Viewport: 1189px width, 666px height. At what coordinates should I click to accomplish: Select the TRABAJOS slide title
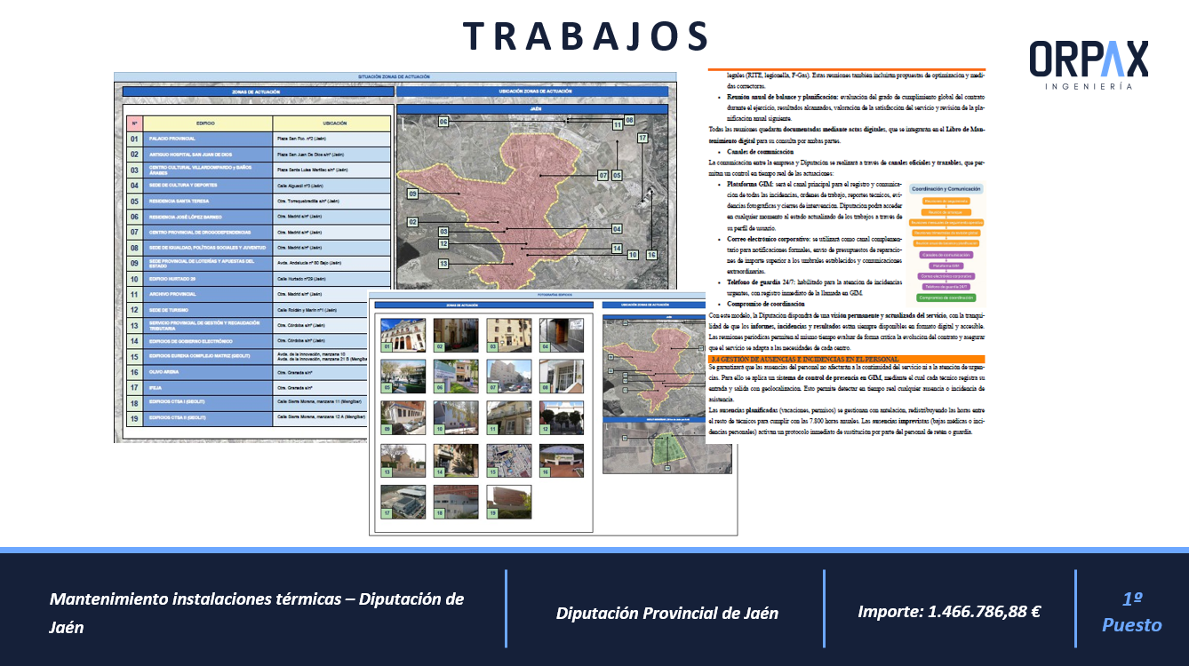[586, 36]
